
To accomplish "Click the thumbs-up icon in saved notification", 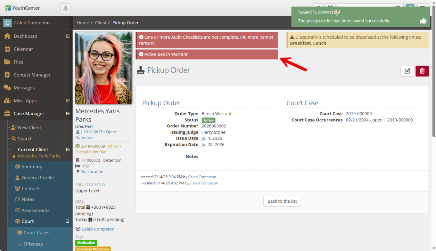I will [423, 21].
